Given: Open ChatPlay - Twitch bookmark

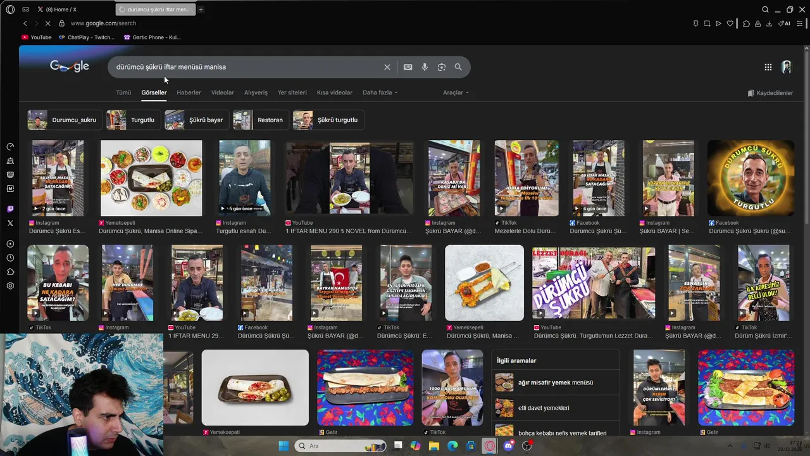Looking at the screenshot, I should 87,37.
